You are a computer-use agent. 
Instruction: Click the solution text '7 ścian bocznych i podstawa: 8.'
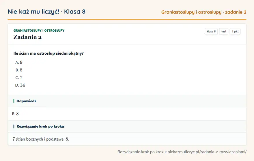pyautogui.click(x=41, y=139)
